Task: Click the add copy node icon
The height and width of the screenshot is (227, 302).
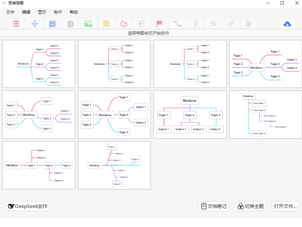Action: pos(52,24)
